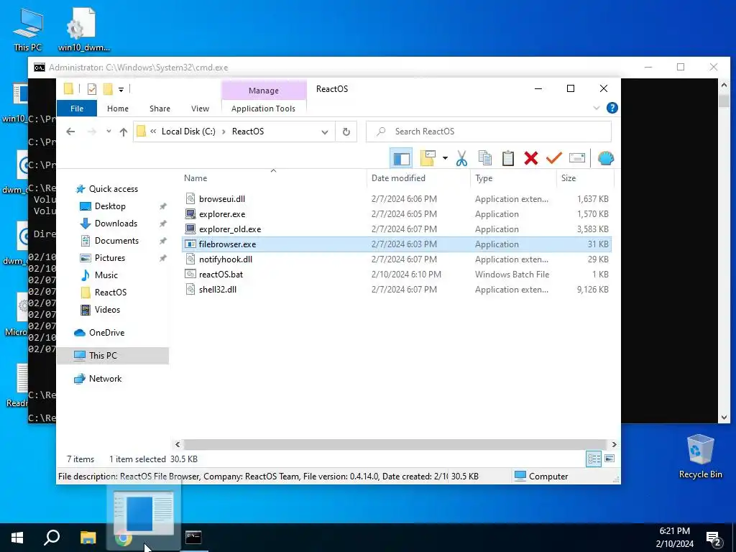The image size is (736, 552).
Task: Click the horizontal scrollbar of the file list
Action: (x=395, y=444)
